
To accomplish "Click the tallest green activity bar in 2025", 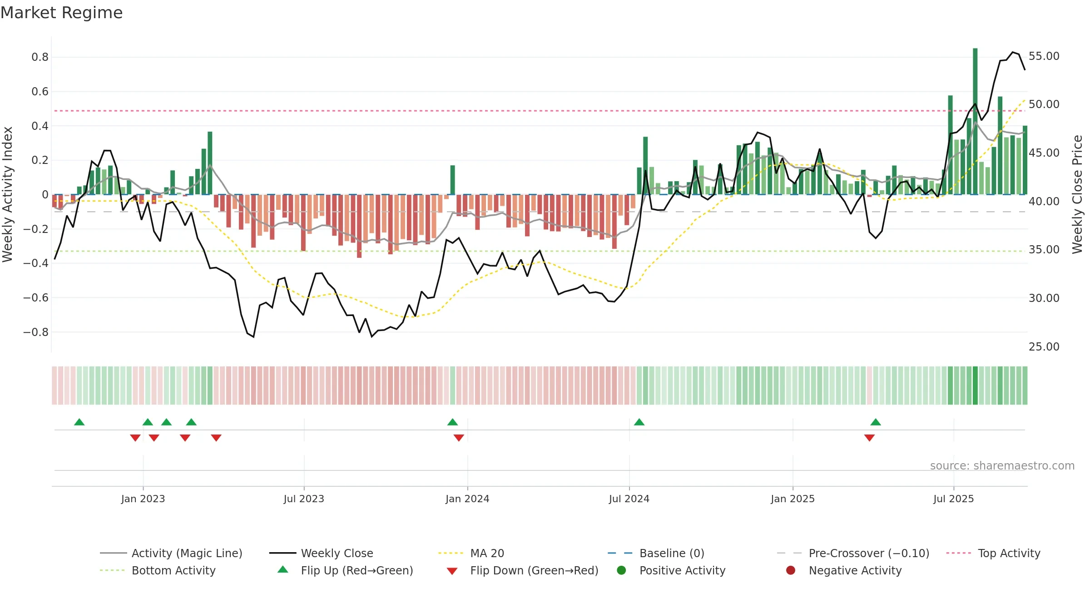I will [x=975, y=121].
